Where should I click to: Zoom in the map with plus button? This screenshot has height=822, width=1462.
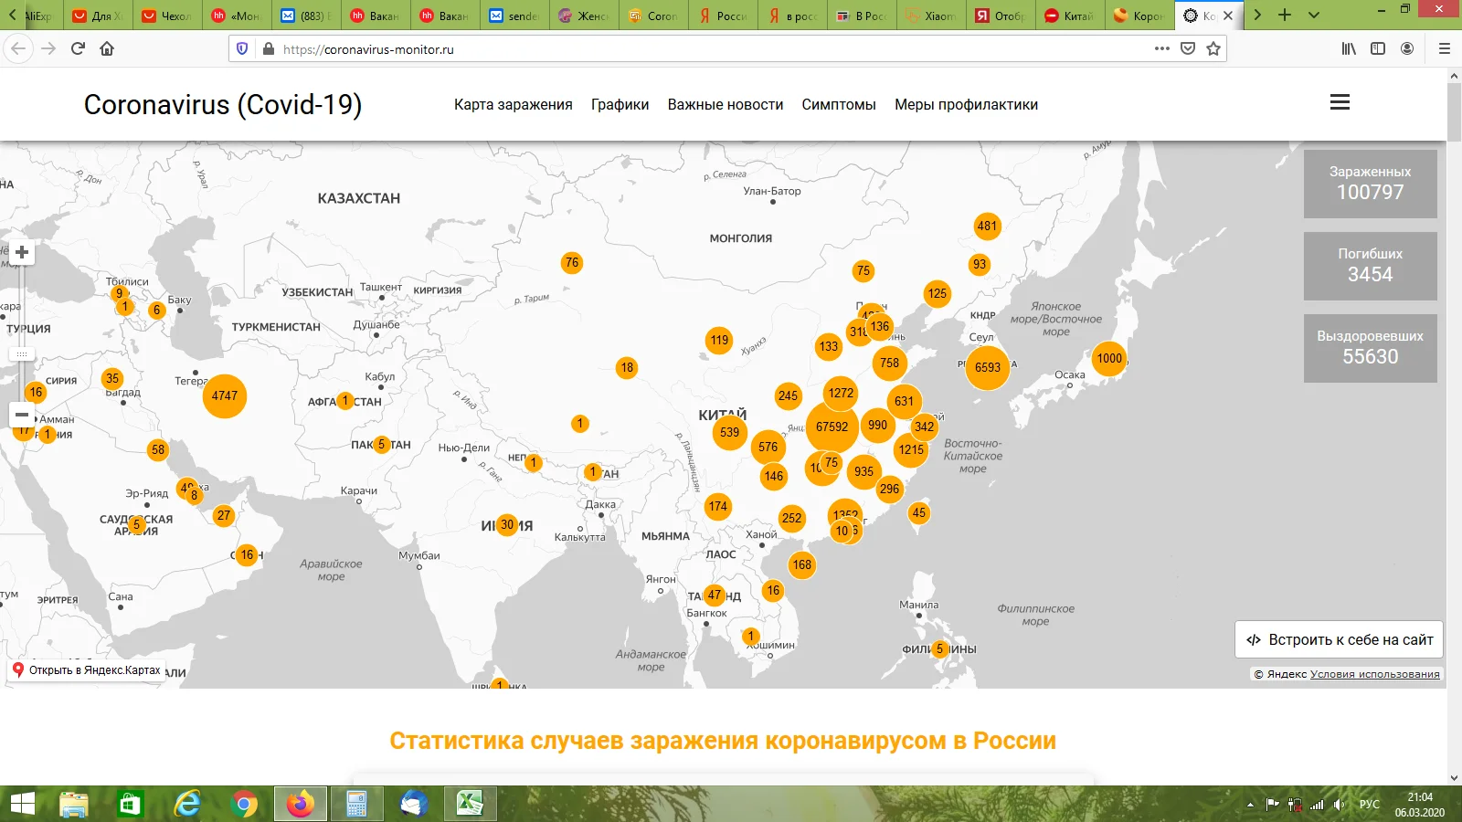pos(22,253)
